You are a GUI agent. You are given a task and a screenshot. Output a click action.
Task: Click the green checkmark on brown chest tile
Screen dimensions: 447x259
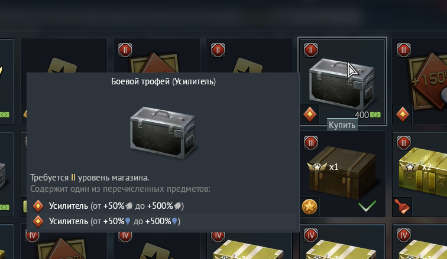click(x=367, y=206)
